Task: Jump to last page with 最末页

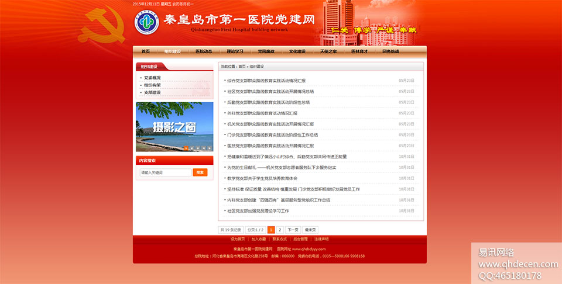Action: pos(310,230)
